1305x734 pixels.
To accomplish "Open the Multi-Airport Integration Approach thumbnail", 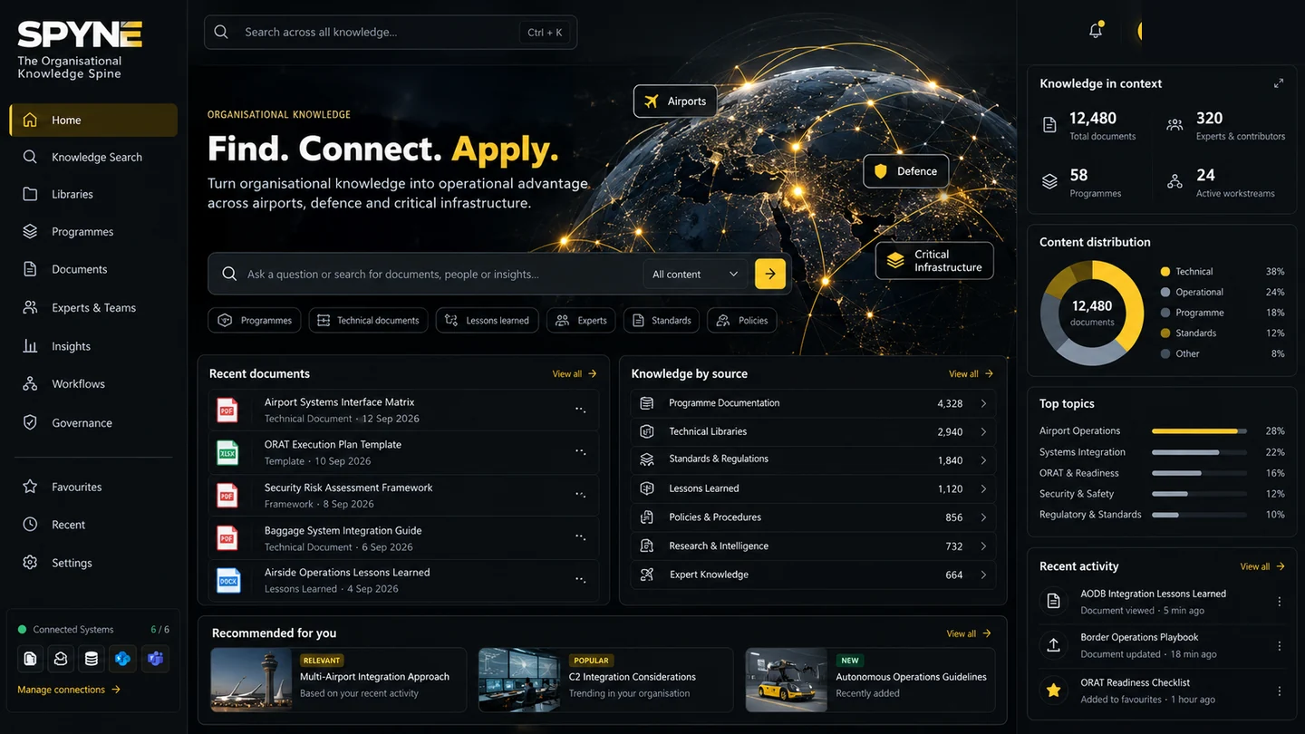I will coord(252,680).
